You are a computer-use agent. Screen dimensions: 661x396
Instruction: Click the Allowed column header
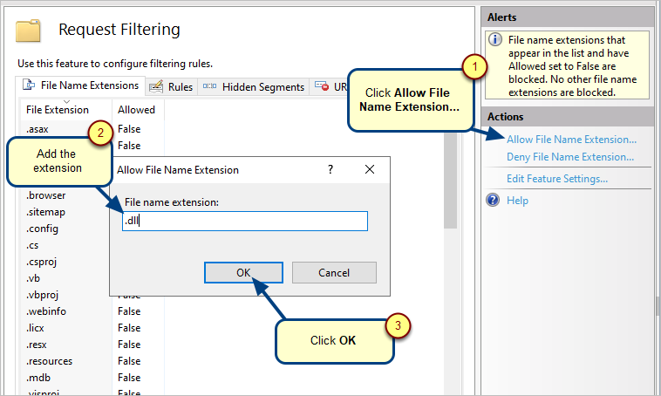(x=138, y=110)
